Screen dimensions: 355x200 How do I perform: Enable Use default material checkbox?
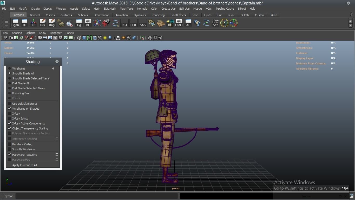click(10, 104)
